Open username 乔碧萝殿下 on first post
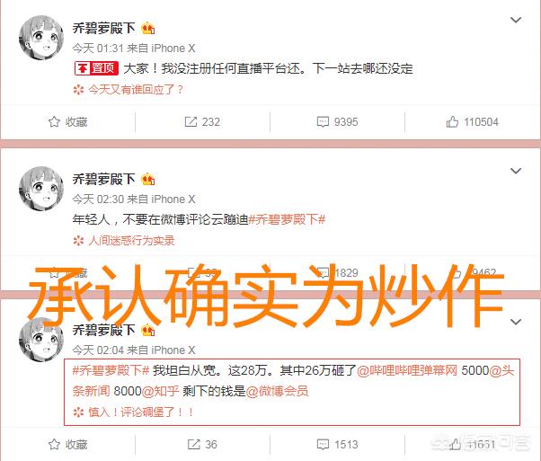 [x=104, y=28]
